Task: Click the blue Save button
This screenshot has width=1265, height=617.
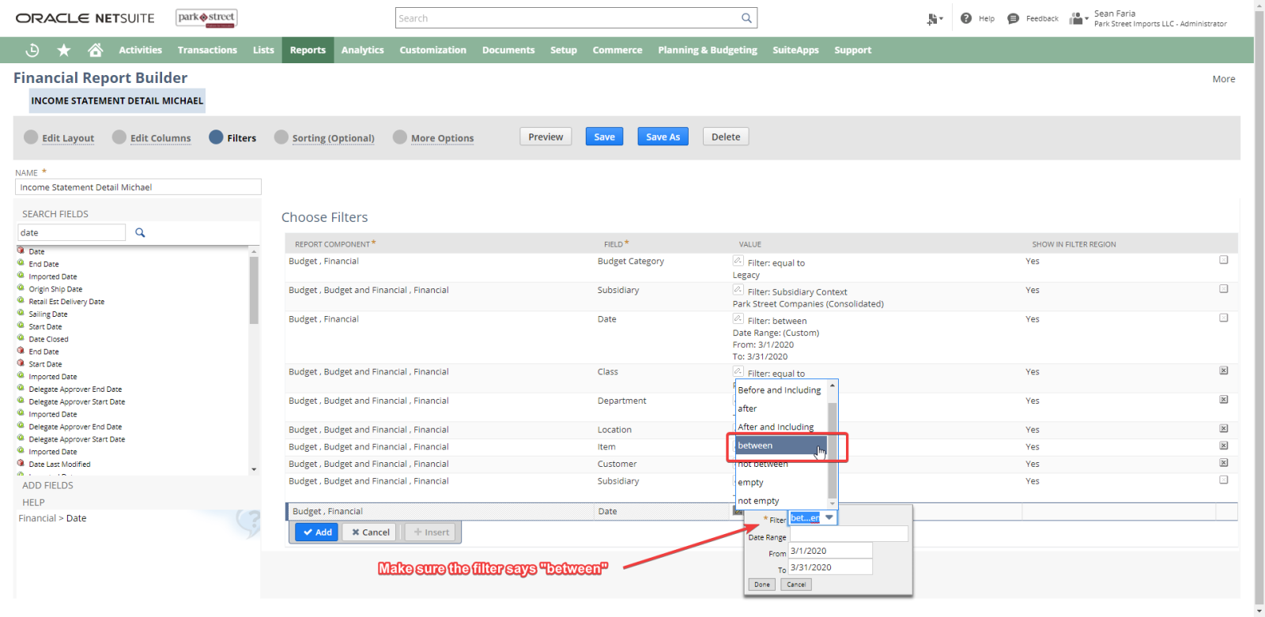Action: (x=605, y=137)
